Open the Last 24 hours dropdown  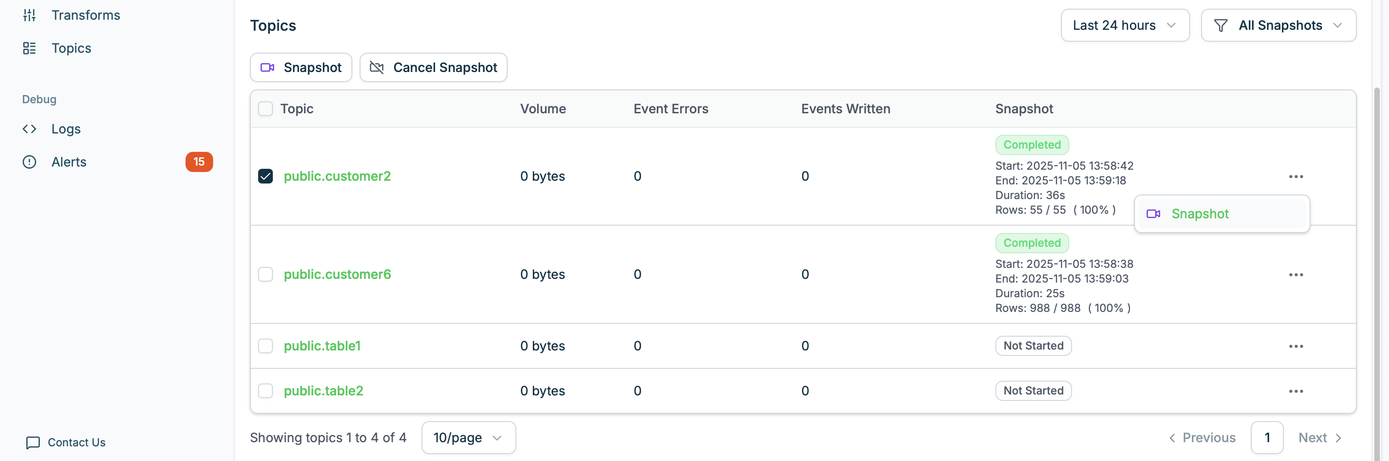[1125, 25]
